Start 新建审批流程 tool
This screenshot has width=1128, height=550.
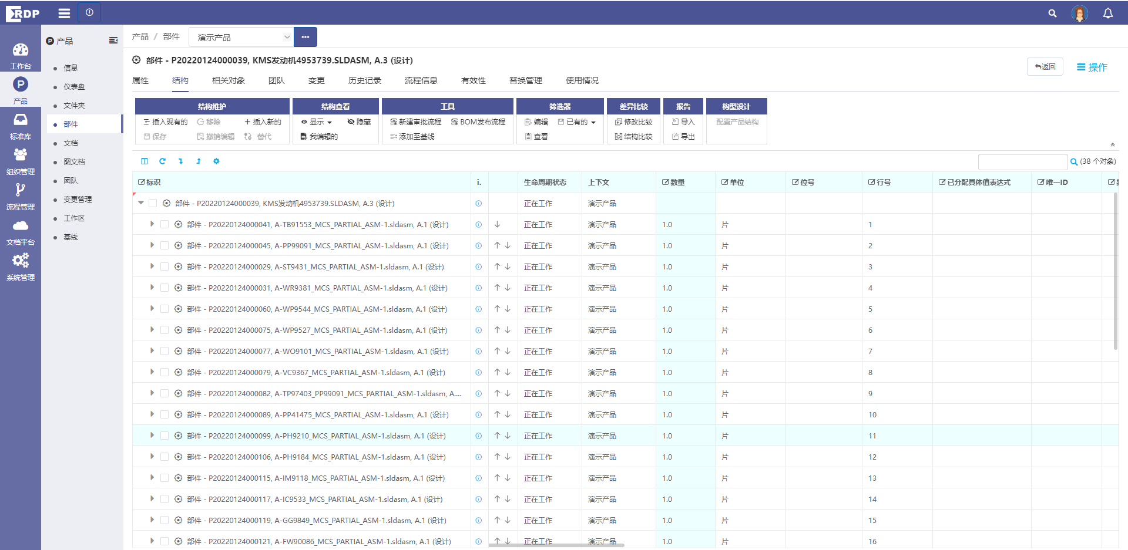pyautogui.click(x=415, y=122)
